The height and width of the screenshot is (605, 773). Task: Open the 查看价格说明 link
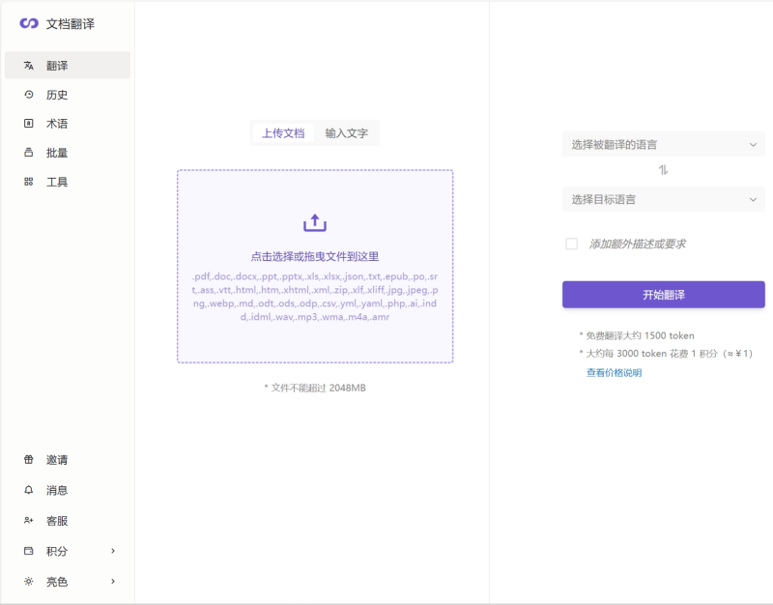(x=614, y=372)
